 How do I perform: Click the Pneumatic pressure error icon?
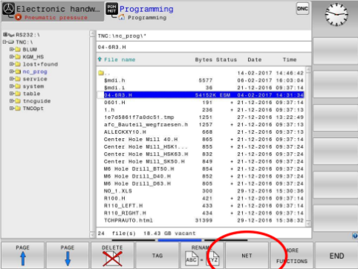click(18, 17)
